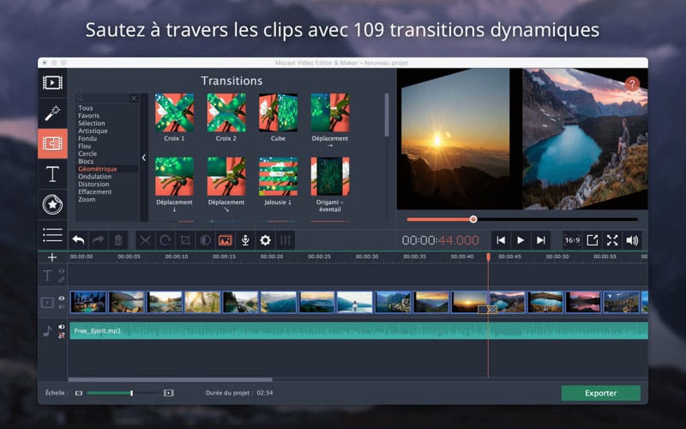Image resolution: width=686 pixels, height=429 pixels.
Task: Toggle audio track link icon
Action: point(62,335)
